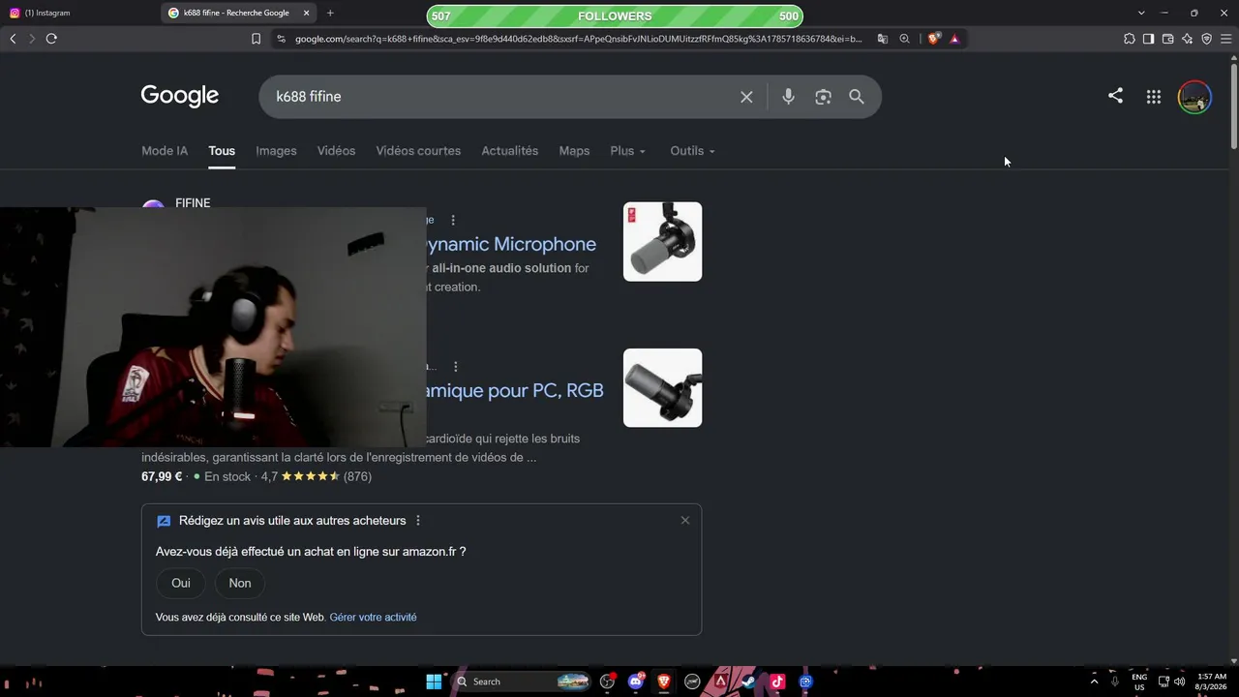Click the (876) reviews count
1239x697 pixels.
coord(357,476)
